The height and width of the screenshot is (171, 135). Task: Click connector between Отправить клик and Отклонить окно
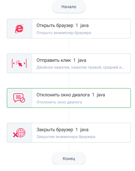(69, 81)
